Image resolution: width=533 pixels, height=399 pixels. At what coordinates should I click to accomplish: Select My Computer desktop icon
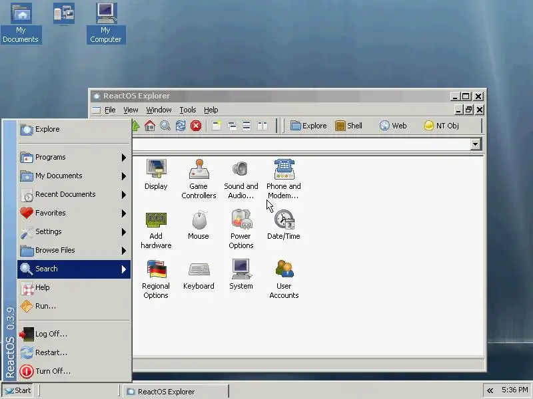pos(106,23)
